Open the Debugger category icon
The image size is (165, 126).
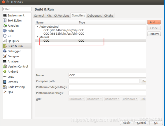pos(5,51)
